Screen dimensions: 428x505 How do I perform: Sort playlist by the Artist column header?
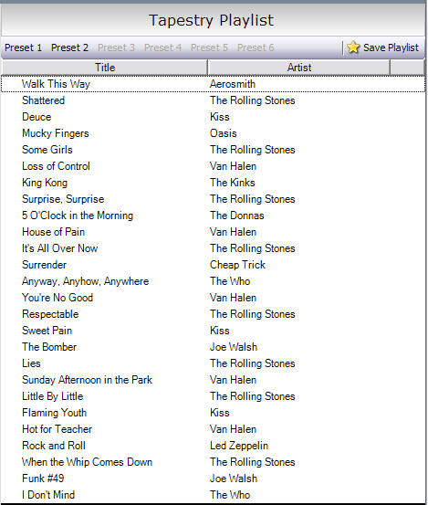tap(299, 68)
